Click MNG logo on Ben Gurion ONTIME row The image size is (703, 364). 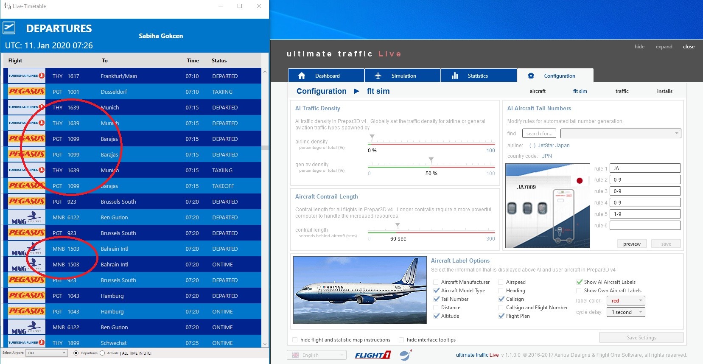(x=26, y=327)
